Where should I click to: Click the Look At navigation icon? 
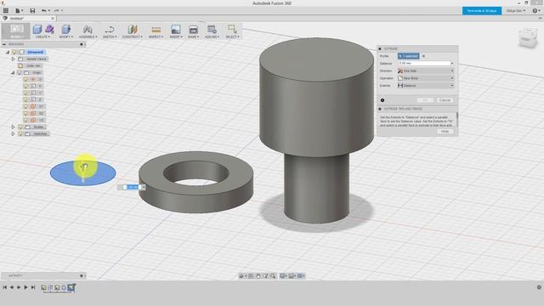(x=251, y=275)
